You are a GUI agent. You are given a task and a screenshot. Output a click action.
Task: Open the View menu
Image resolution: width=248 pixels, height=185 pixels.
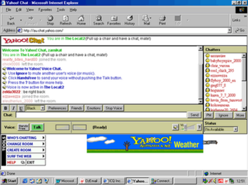pos(30,10)
